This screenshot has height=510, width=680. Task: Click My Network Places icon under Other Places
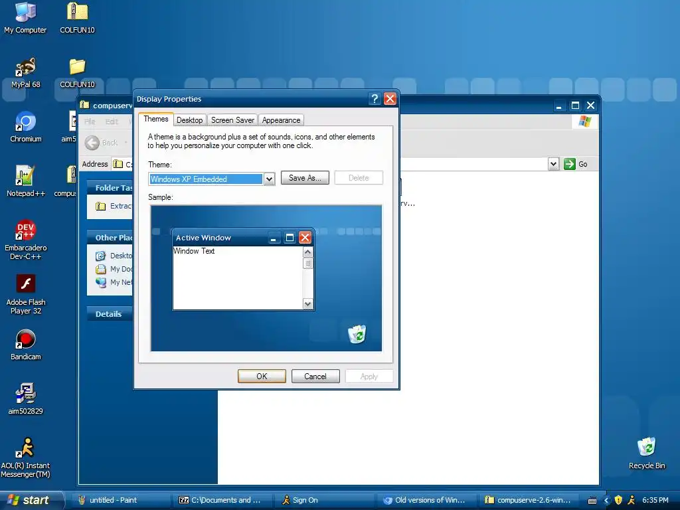click(x=101, y=283)
